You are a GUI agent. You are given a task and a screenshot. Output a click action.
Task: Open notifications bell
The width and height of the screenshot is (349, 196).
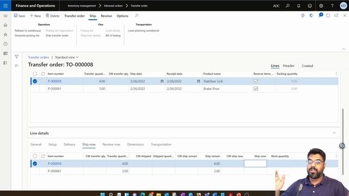coord(299,6)
